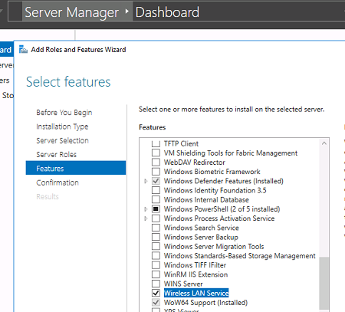
Task: Enable VM Shielding Tools for Fabric Management
Action: tap(156, 153)
